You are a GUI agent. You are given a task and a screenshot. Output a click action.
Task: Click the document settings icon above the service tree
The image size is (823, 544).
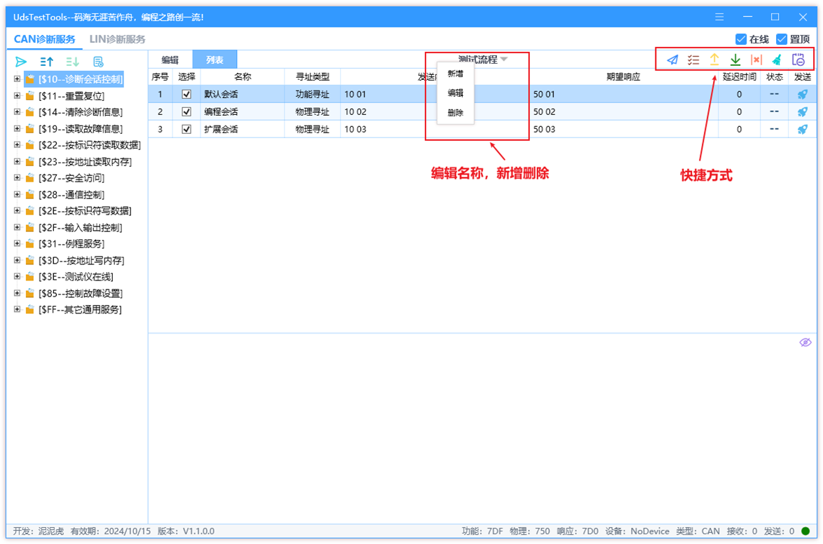(x=98, y=62)
